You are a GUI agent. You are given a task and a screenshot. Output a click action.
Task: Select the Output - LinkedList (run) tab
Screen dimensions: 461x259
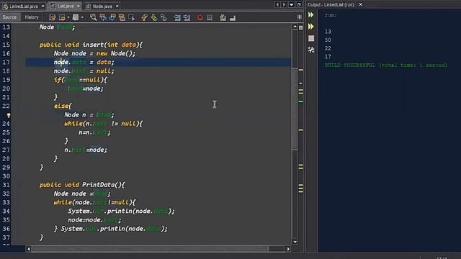(x=331, y=5)
